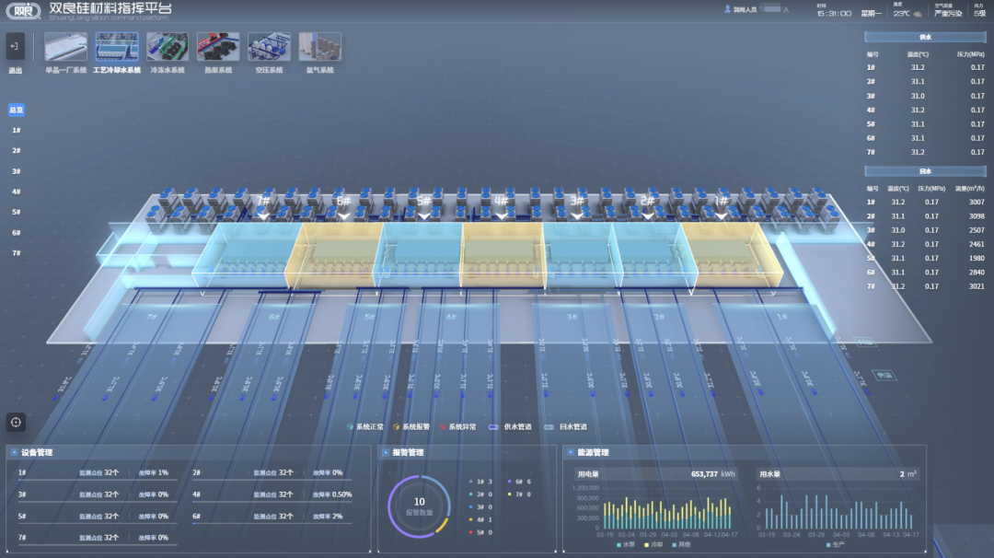Click the 设备管理 panel title
The width and height of the screenshot is (994, 558).
tap(37, 453)
